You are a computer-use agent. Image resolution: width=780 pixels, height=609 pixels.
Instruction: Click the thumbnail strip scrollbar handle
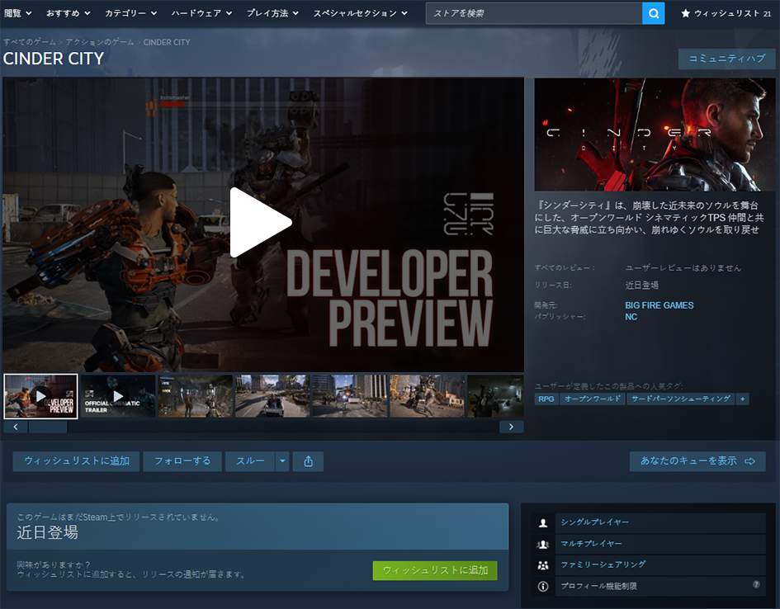tap(48, 427)
